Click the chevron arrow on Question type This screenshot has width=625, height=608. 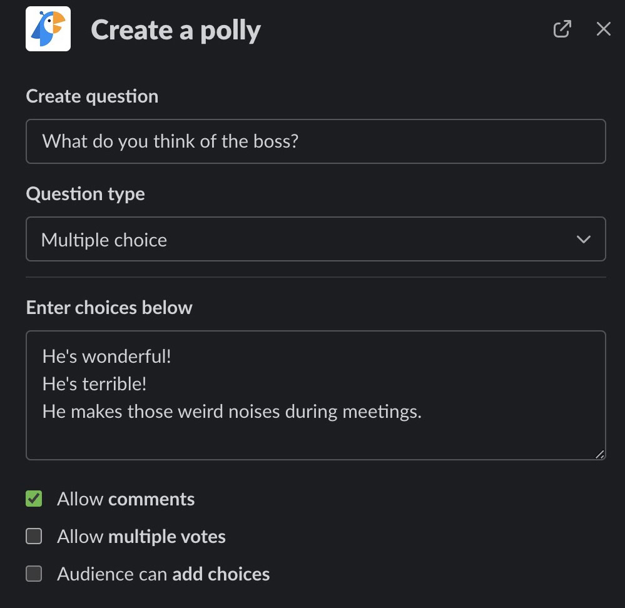point(583,240)
